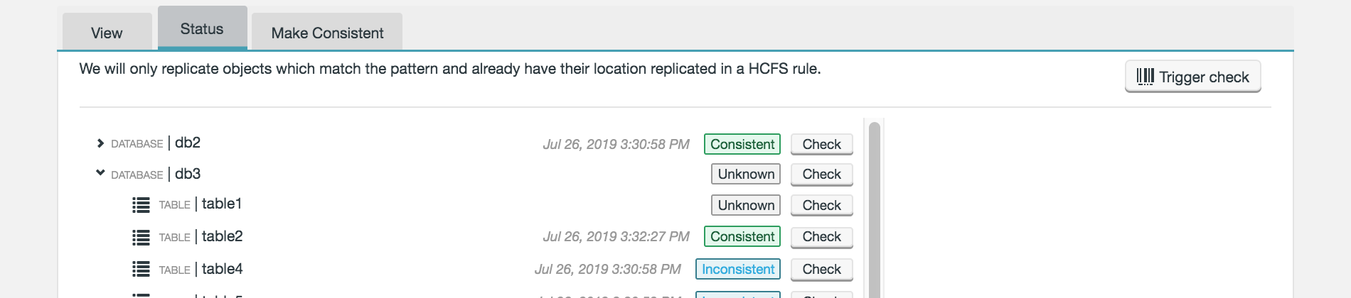
Task: Click the Consistent status badge for db2
Action: [742, 144]
